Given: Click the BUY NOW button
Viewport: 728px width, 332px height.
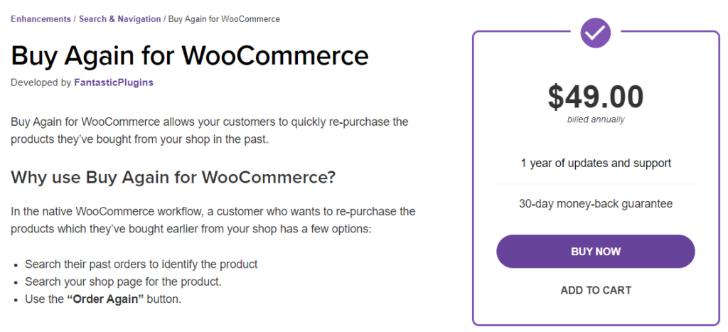Looking at the screenshot, I should click(x=596, y=251).
